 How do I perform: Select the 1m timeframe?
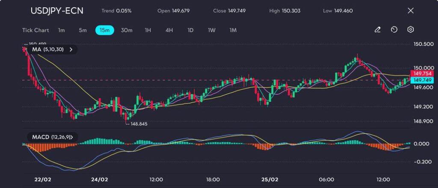click(62, 30)
